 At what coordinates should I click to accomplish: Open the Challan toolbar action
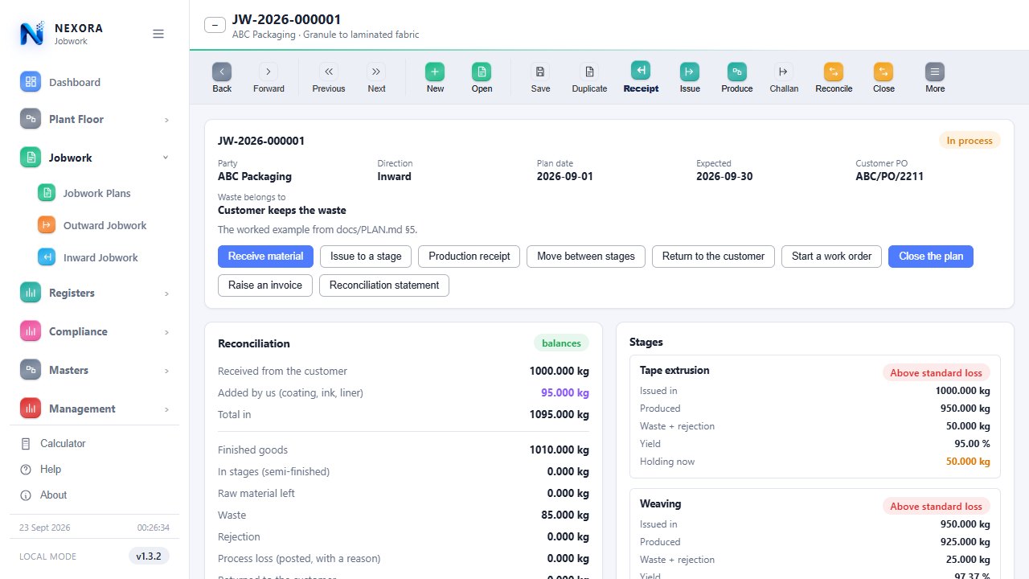click(x=784, y=71)
